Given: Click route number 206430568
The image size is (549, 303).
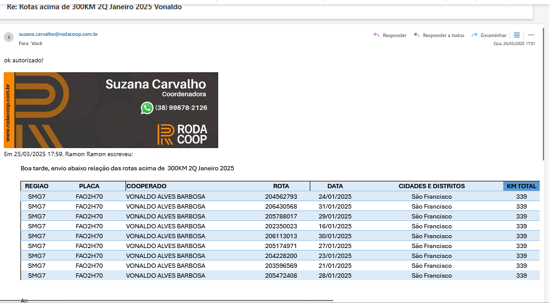Looking at the screenshot, I should 281,206.
